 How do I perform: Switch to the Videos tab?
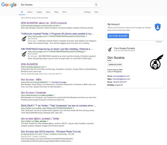click(x=30, y=12)
